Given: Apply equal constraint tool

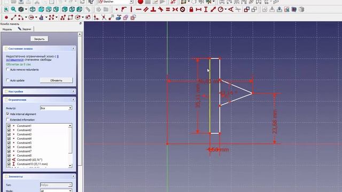Looking at the screenshot, I should tap(168, 10).
